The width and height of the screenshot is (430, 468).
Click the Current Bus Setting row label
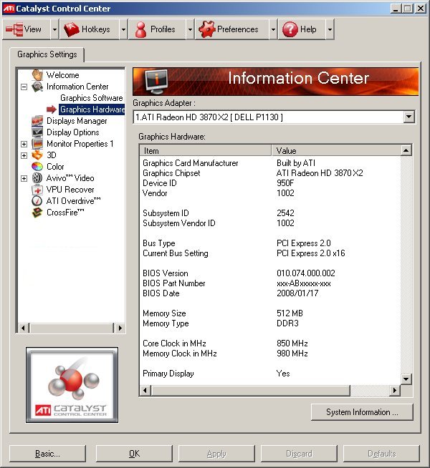tap(176, 253)
